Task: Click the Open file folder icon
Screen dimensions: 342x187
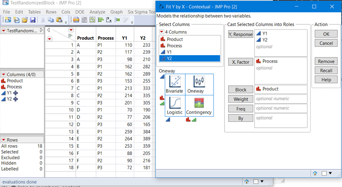Action: (x=25, y=20)
